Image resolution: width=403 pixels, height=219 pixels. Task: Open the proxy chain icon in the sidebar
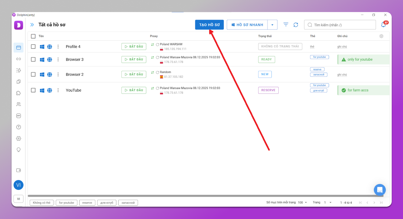[x=18, y=59]
